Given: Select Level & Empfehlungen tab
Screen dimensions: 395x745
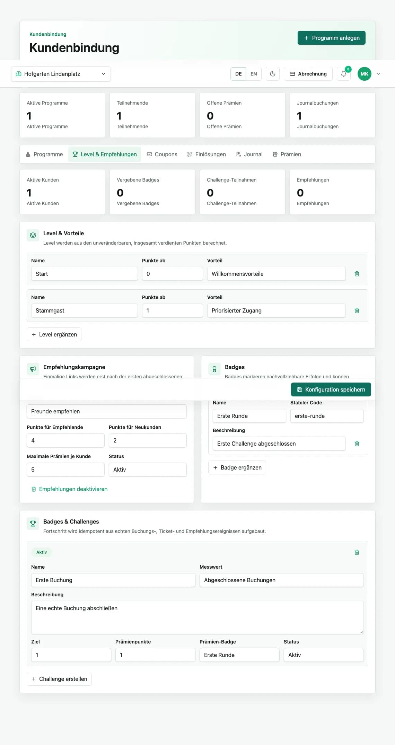Looking at the screenshot, I should pos(105,154).
